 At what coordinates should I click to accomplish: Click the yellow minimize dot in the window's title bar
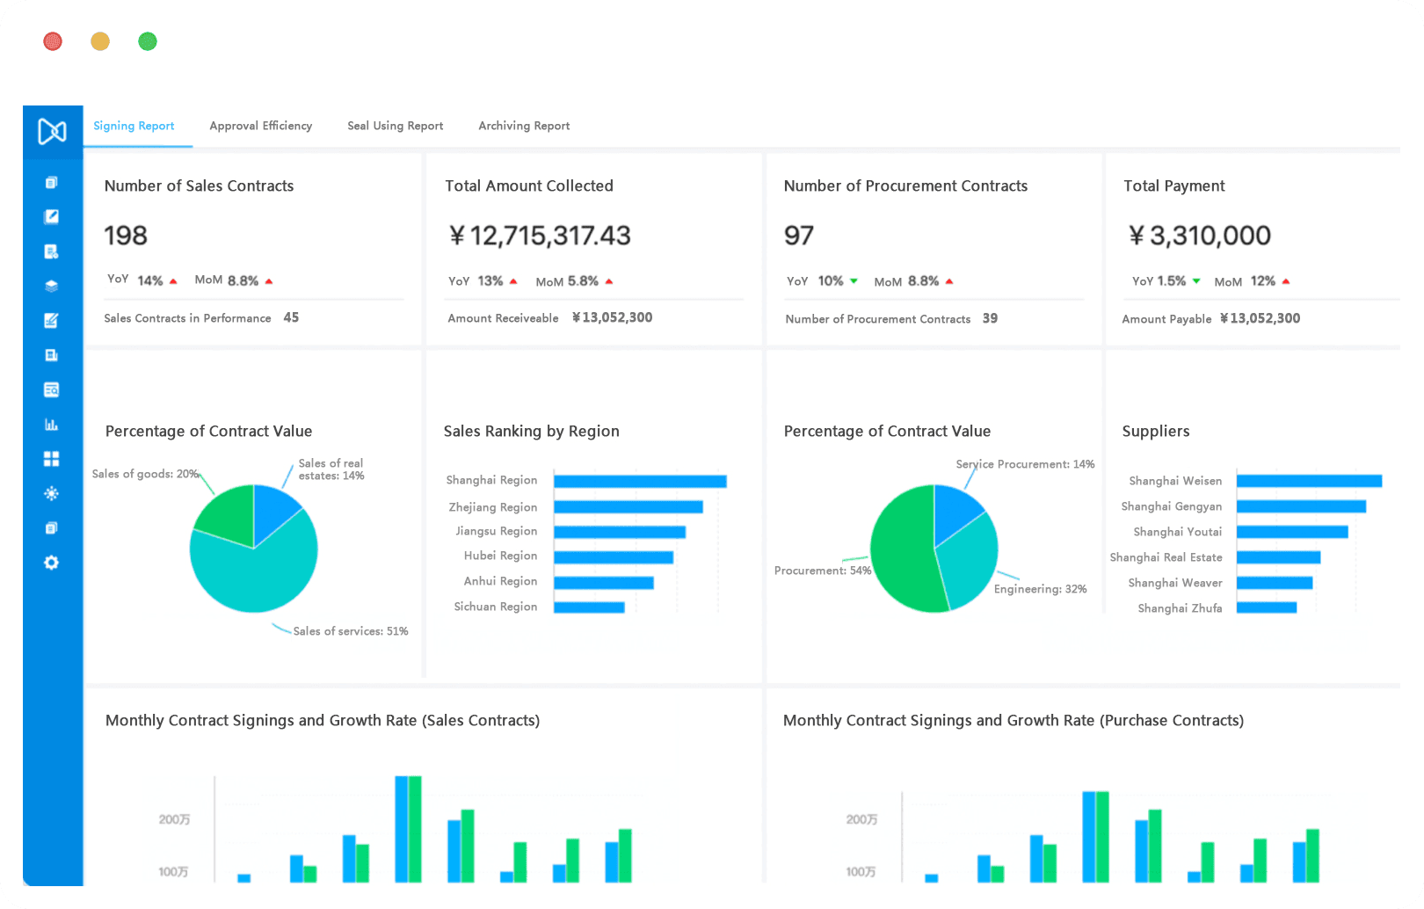click(100, 41)
